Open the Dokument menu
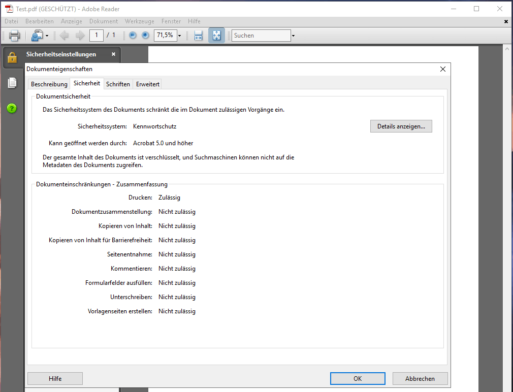This screenshot has height=392, width=513. [x=104, y=21]
